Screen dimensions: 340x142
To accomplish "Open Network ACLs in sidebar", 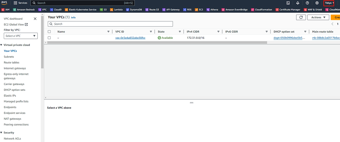I will tap(12, 139).
